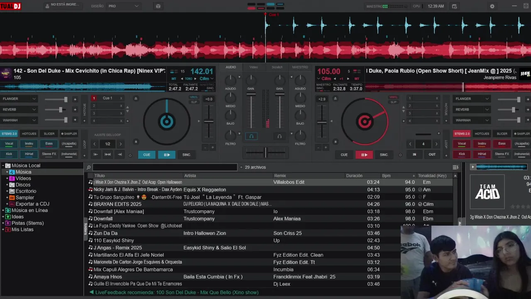
Task: Decrease loop length on right deck
Action: point(410,144)
